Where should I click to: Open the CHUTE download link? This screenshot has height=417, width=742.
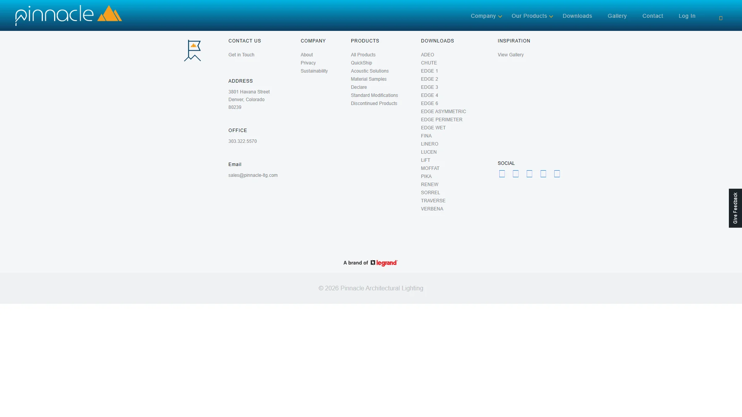pos(429,63)
